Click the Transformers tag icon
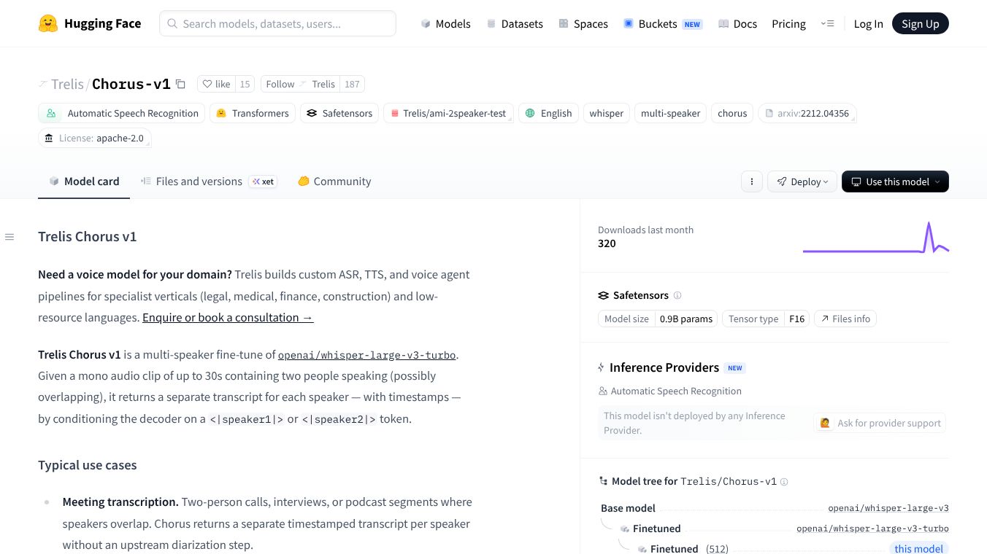987x554 pixels. [221, 113]
